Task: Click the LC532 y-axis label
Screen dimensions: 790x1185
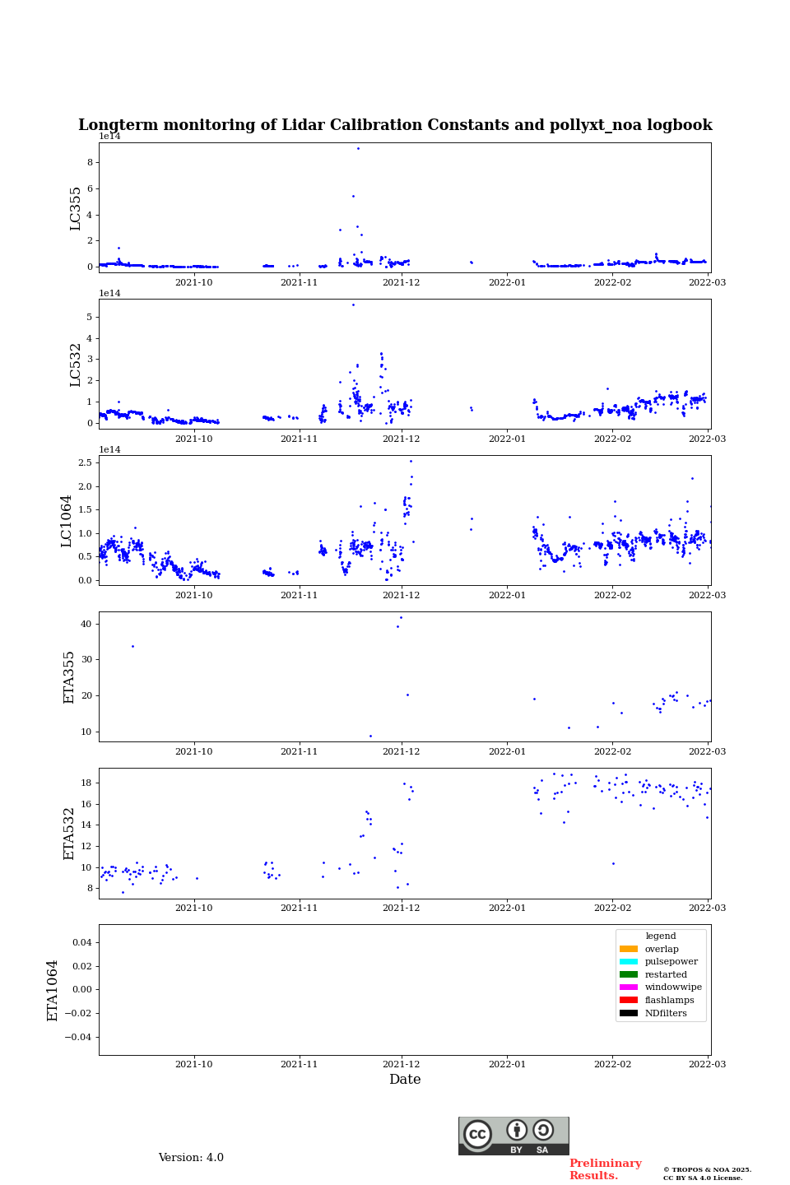Action: [x=76, y=365]
